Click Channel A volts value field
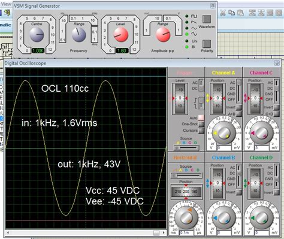The image size is (284, 239). (x=224, y=148)
